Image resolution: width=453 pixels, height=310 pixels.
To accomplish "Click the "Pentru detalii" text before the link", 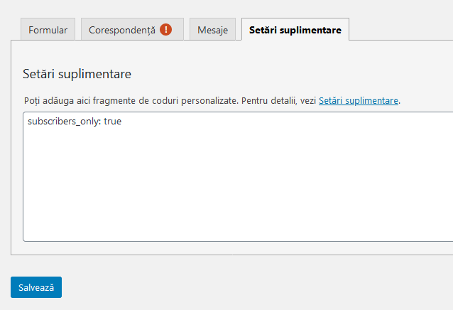I will tap(268, 101).
